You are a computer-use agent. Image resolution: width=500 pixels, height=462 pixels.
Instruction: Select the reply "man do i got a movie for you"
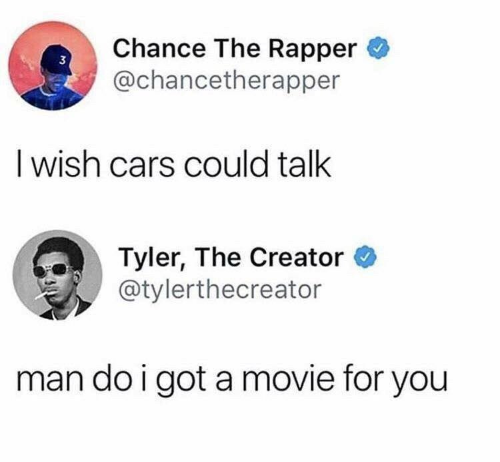coord(232,379)
